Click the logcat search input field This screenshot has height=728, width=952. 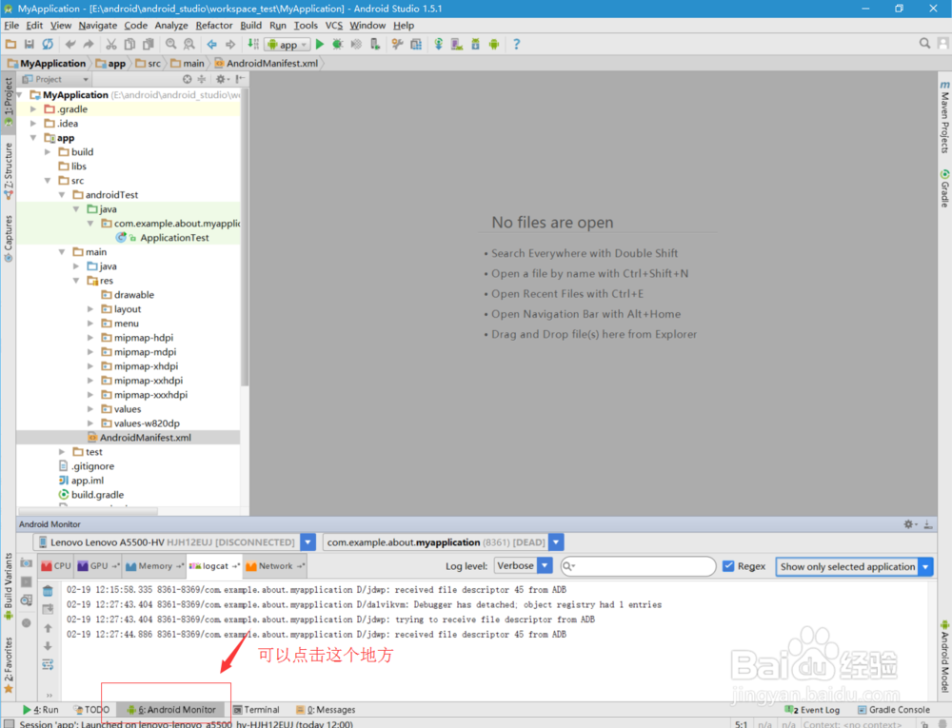coord(638,566)
